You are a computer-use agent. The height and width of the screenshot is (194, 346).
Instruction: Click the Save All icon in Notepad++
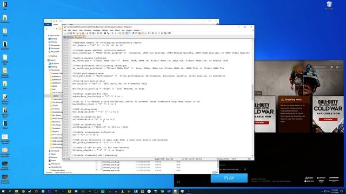tap(74, 33)
